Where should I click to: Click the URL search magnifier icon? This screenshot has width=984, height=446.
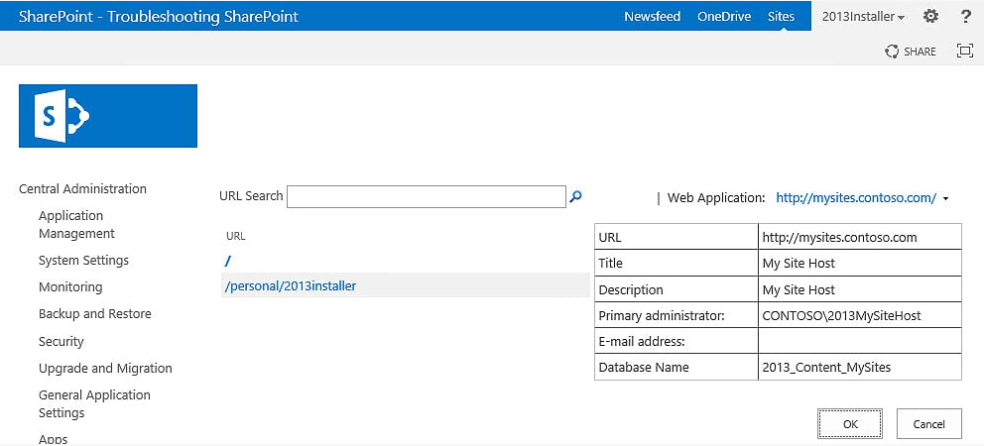click(575, 196)
